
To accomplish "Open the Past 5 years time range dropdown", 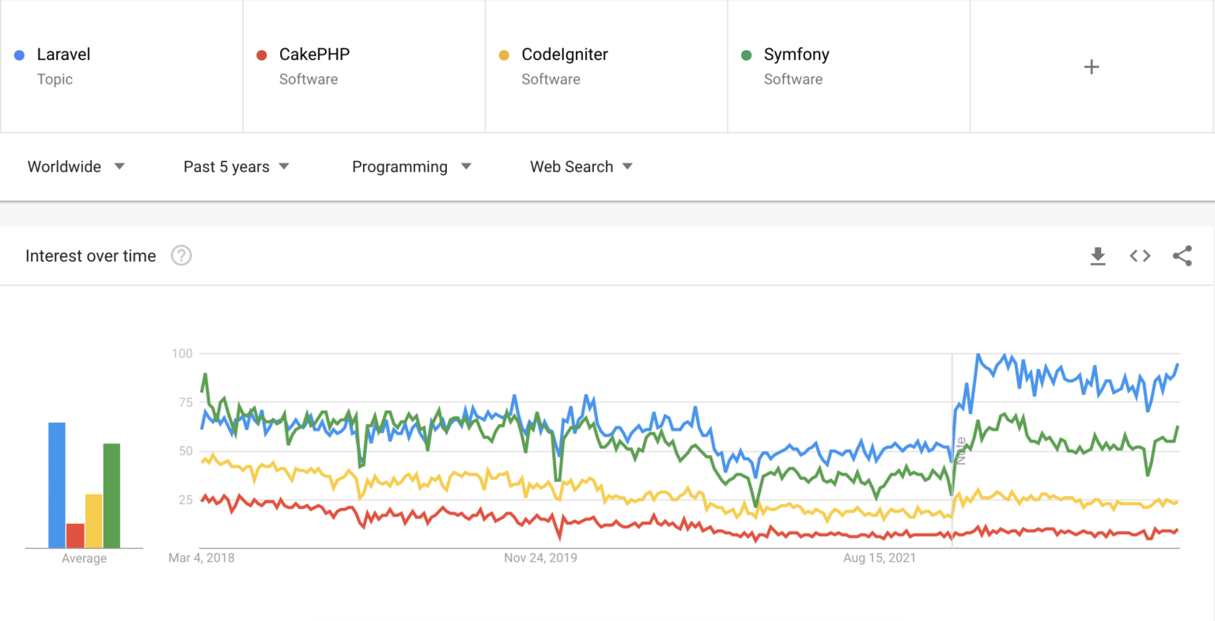I will [x=235, y=167].
